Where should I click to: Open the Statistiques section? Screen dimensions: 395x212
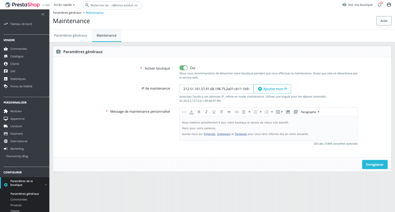pos(18,79)
